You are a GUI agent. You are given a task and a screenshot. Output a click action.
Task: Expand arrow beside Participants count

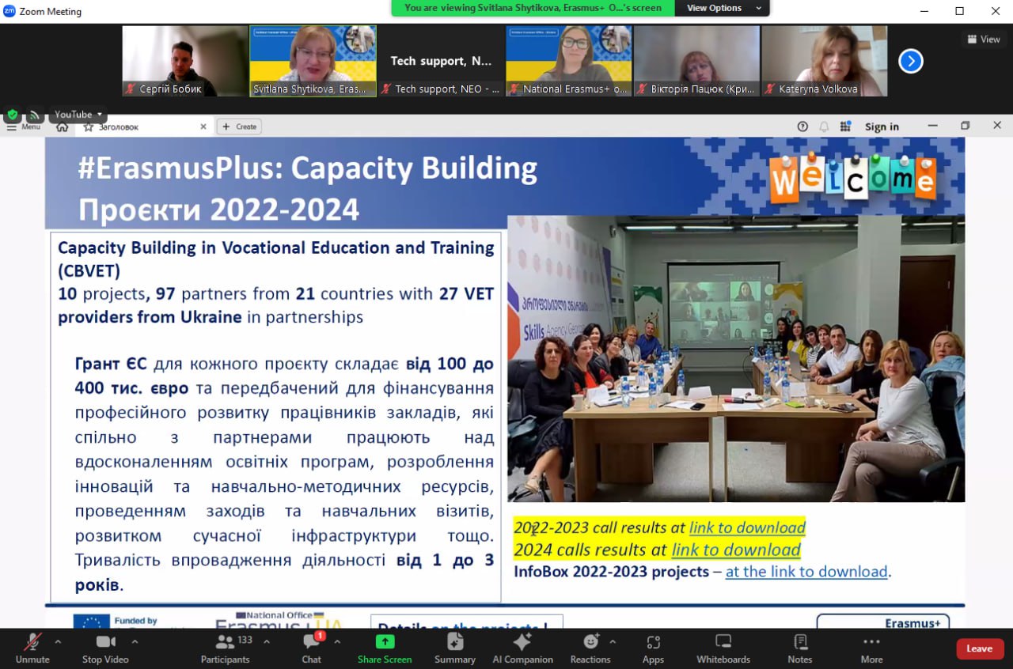[266, 641]
